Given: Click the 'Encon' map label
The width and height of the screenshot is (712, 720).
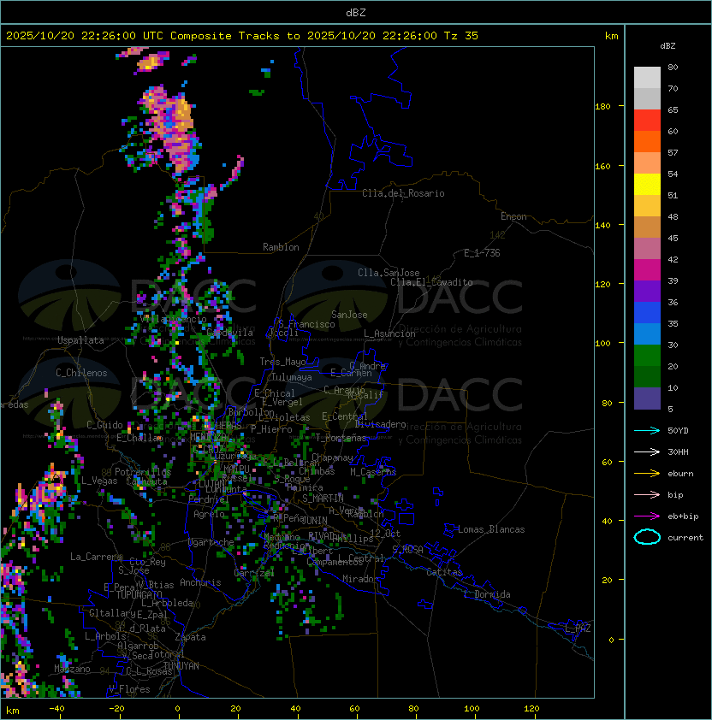Looking at the screenshot, I should click(x=513, y=216).
